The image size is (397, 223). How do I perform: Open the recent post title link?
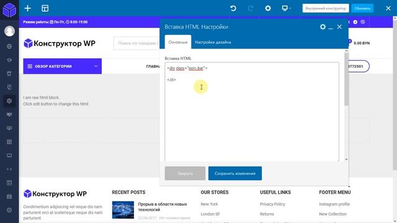click(x=163, y=207)
